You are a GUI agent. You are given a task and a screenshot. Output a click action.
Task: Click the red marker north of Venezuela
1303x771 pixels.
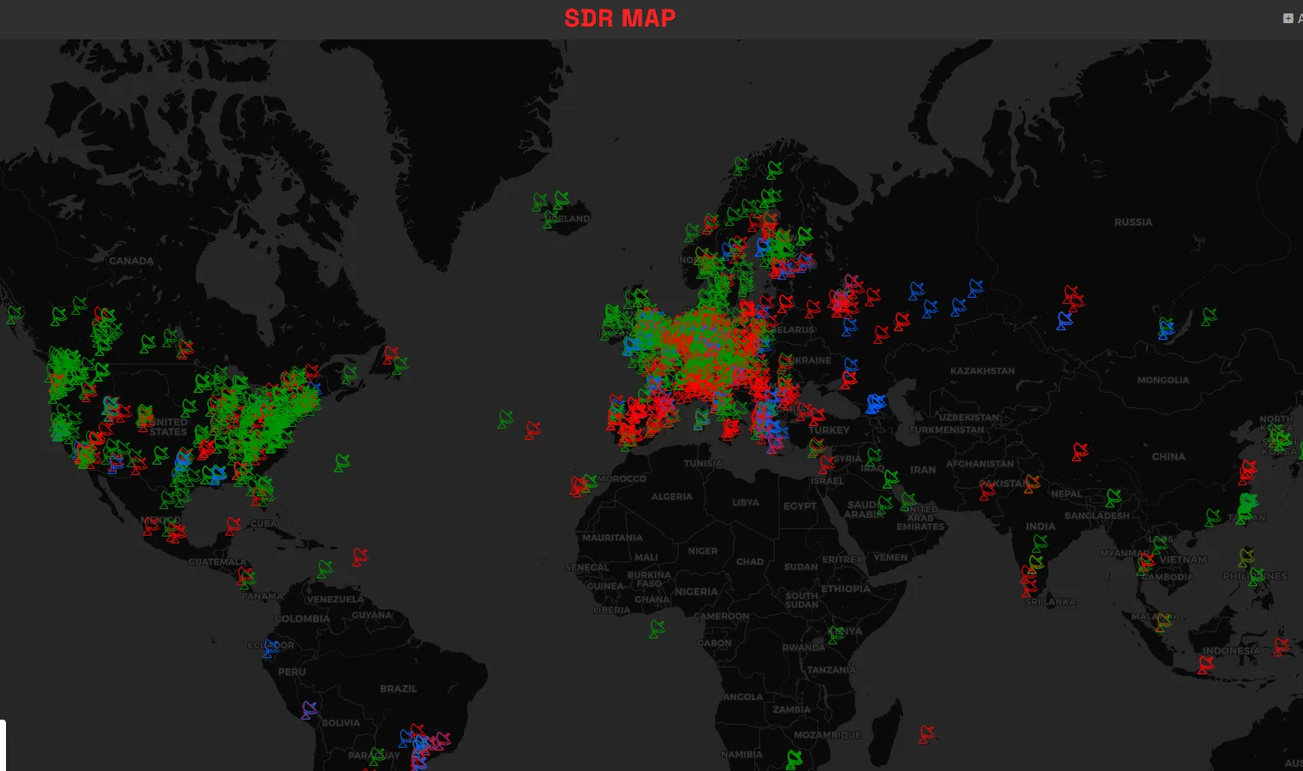pyautogui.click(x=360, y=557)
